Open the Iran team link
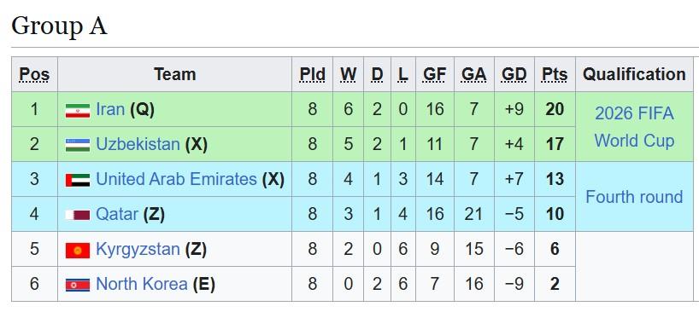This screenshot has height=312, width=699. coord(110,109)
